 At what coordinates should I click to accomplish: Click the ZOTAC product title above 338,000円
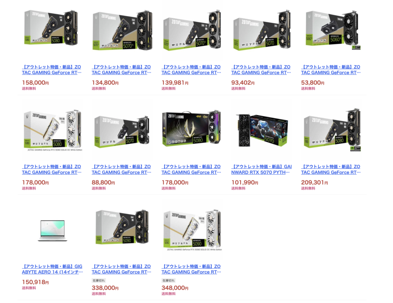pos(121,269)
